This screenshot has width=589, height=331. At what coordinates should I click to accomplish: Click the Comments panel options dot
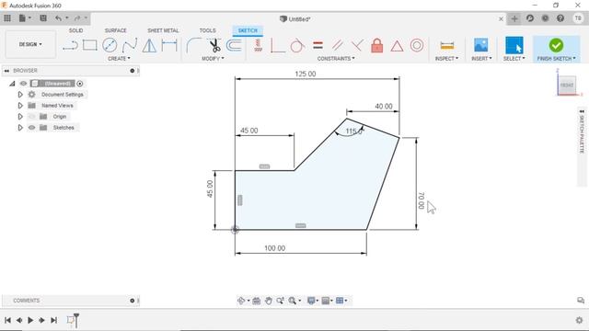coord(133,301)
